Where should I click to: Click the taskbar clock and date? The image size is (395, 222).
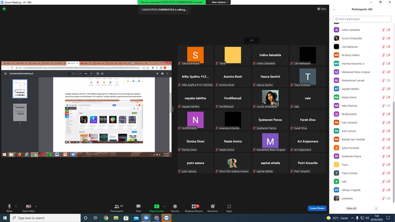(376, 218)
